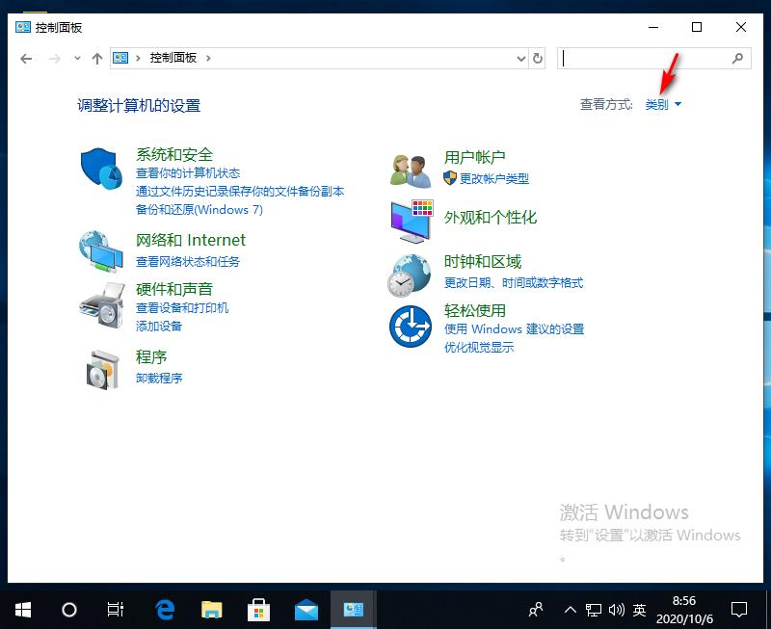The image size is (771, 629).
Task: Click the 系统和安全 heading link
Action: (x=174, y=155)
